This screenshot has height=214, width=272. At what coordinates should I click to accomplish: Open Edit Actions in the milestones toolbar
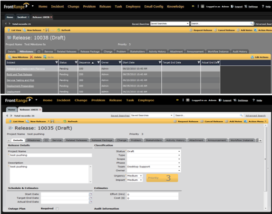(x=260, y=57)
